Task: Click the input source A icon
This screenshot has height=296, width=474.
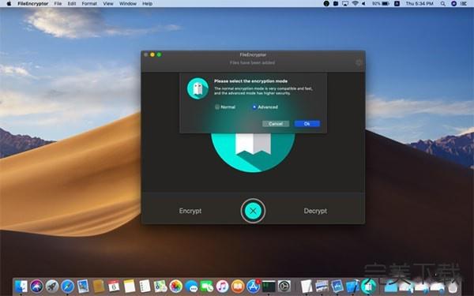Action: pyautogui.click(x=397, y=4)
